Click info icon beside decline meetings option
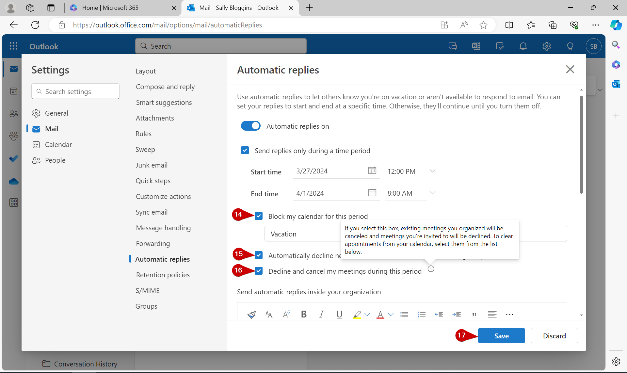Screen dimensions: 627x373 pyautogui.click(x=431, y=269)
